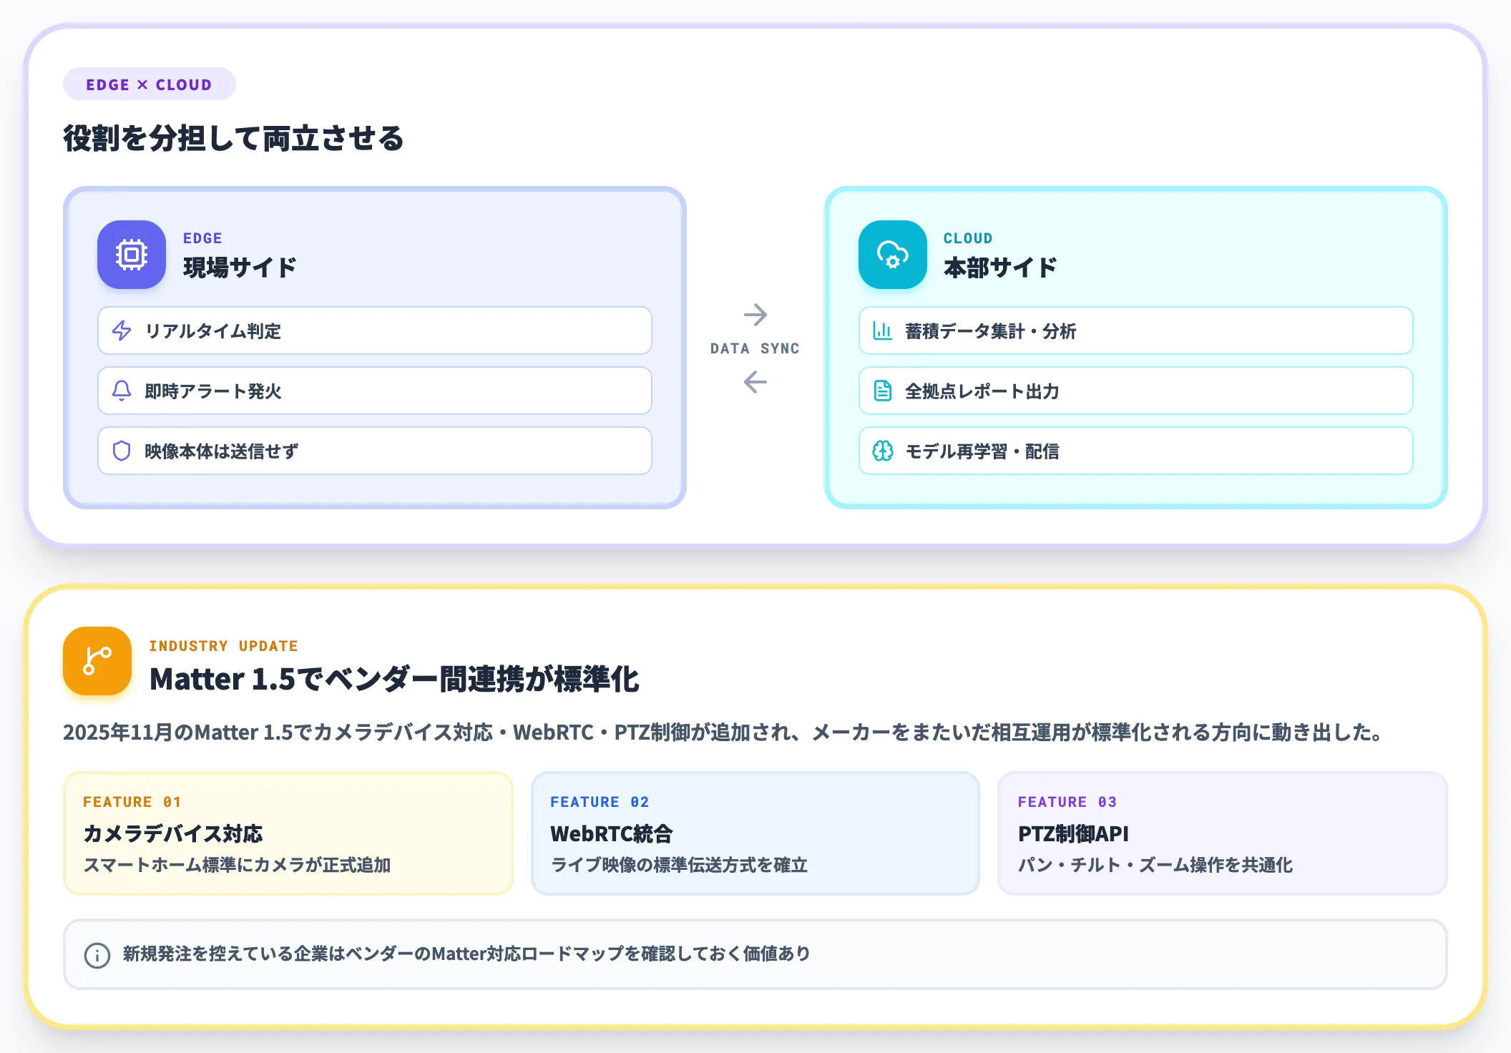The image size is (1511, 1053).
Task: Click the text パン・チルト・ズーム操作を共通化
Action: point(1155,865)
